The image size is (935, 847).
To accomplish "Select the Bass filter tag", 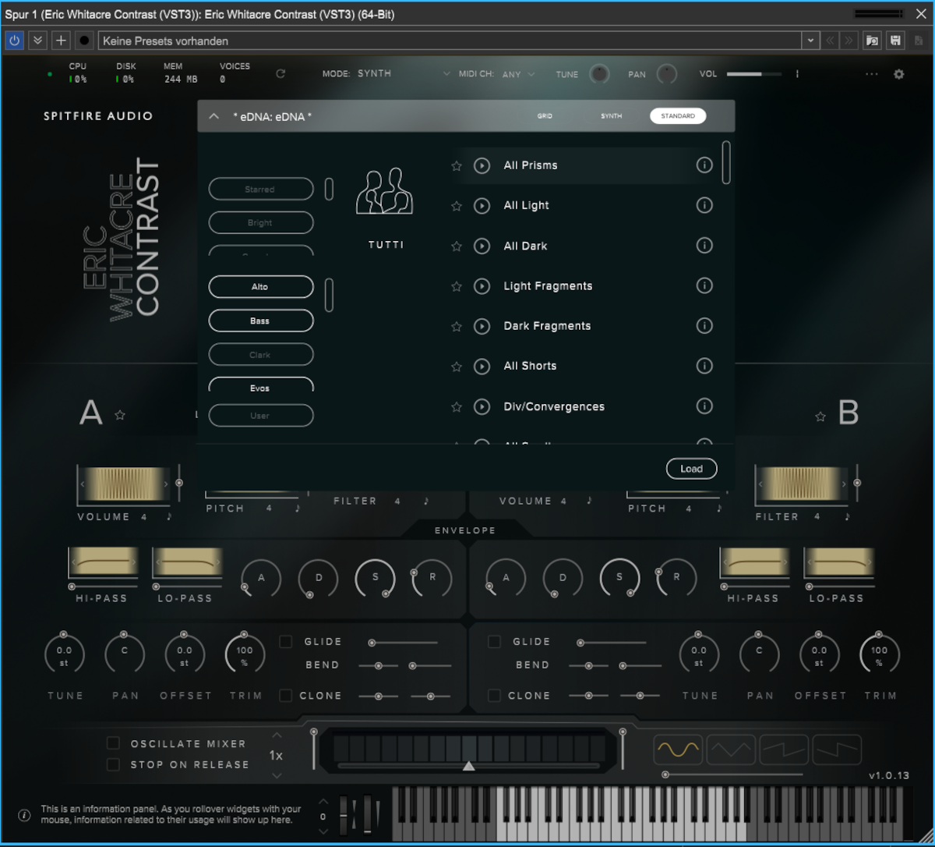I will click(261, 321).
